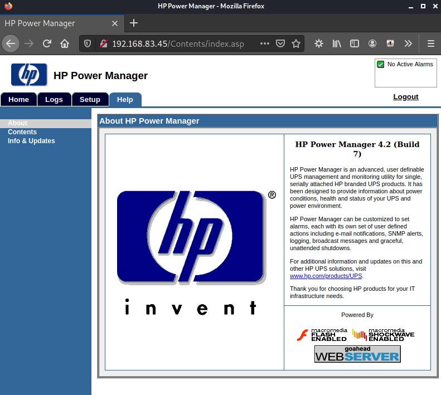Close the HP Power Manager tab
This screenshot has width=441, height=395.
115,23
